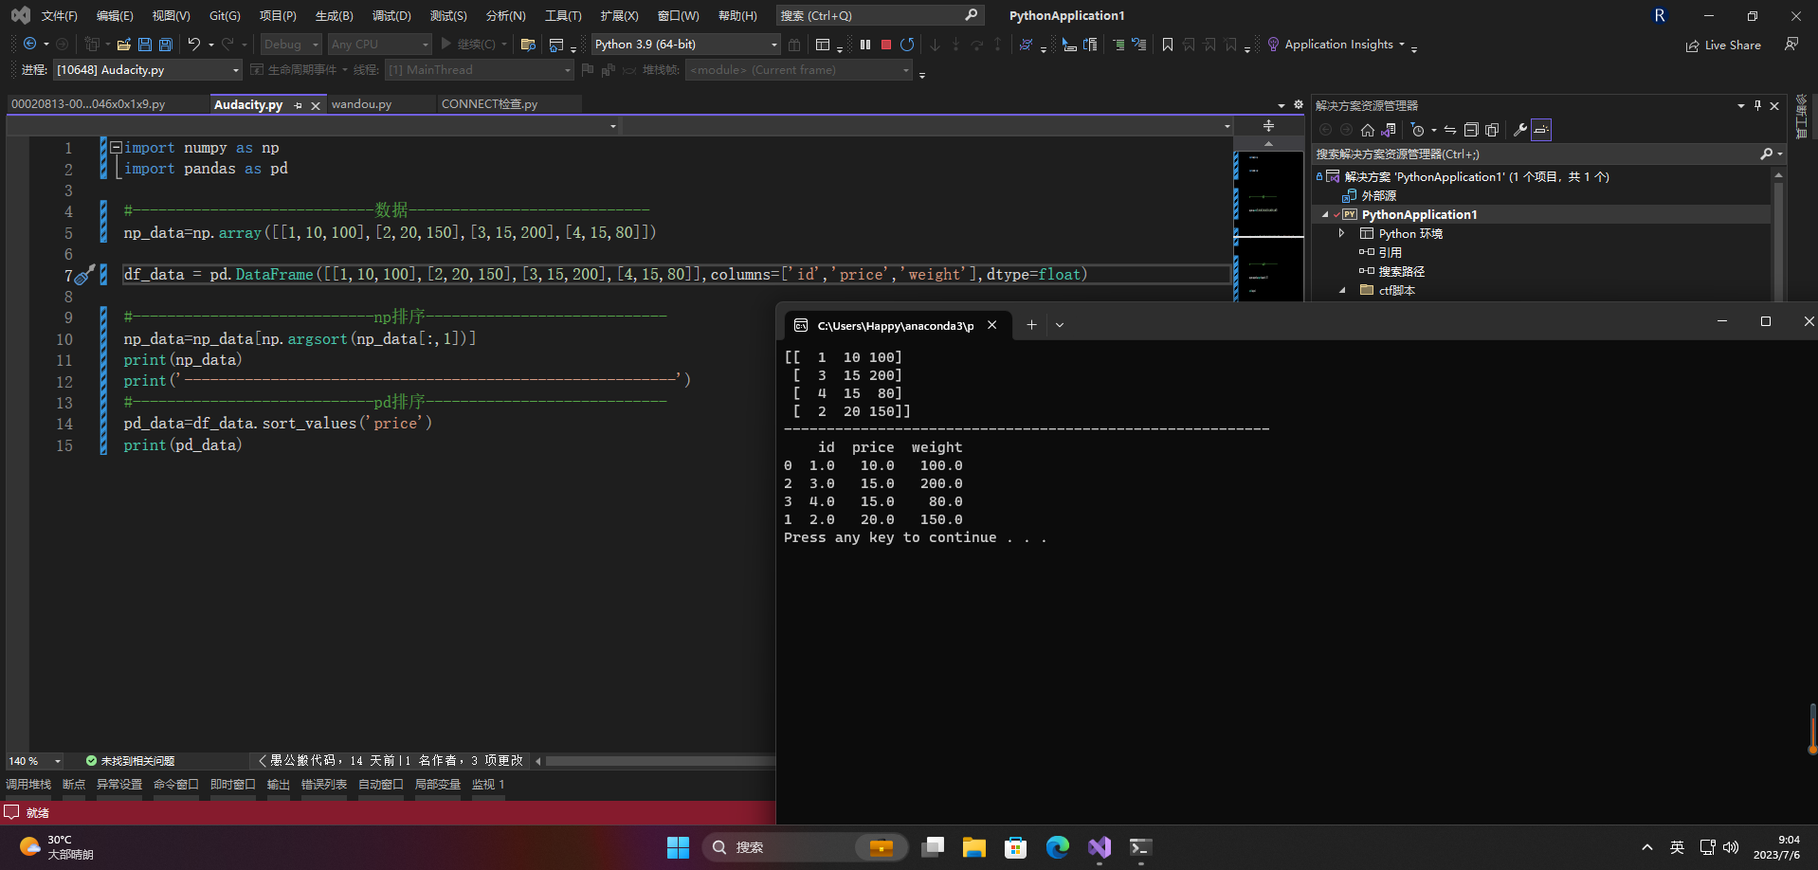This screenshot has width=1818, height=870.
Task: Stop debugging with the red square
Action: tap(886, 44)
